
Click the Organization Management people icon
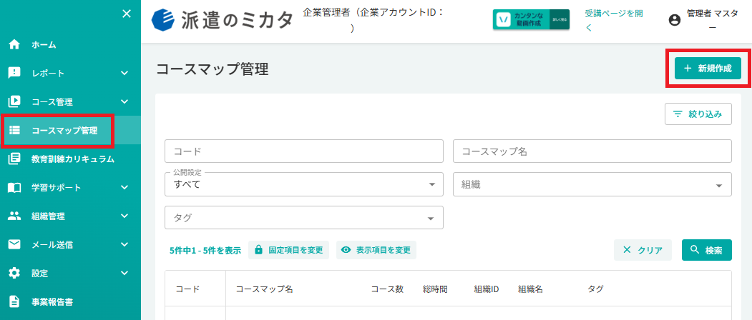[14, 216]
